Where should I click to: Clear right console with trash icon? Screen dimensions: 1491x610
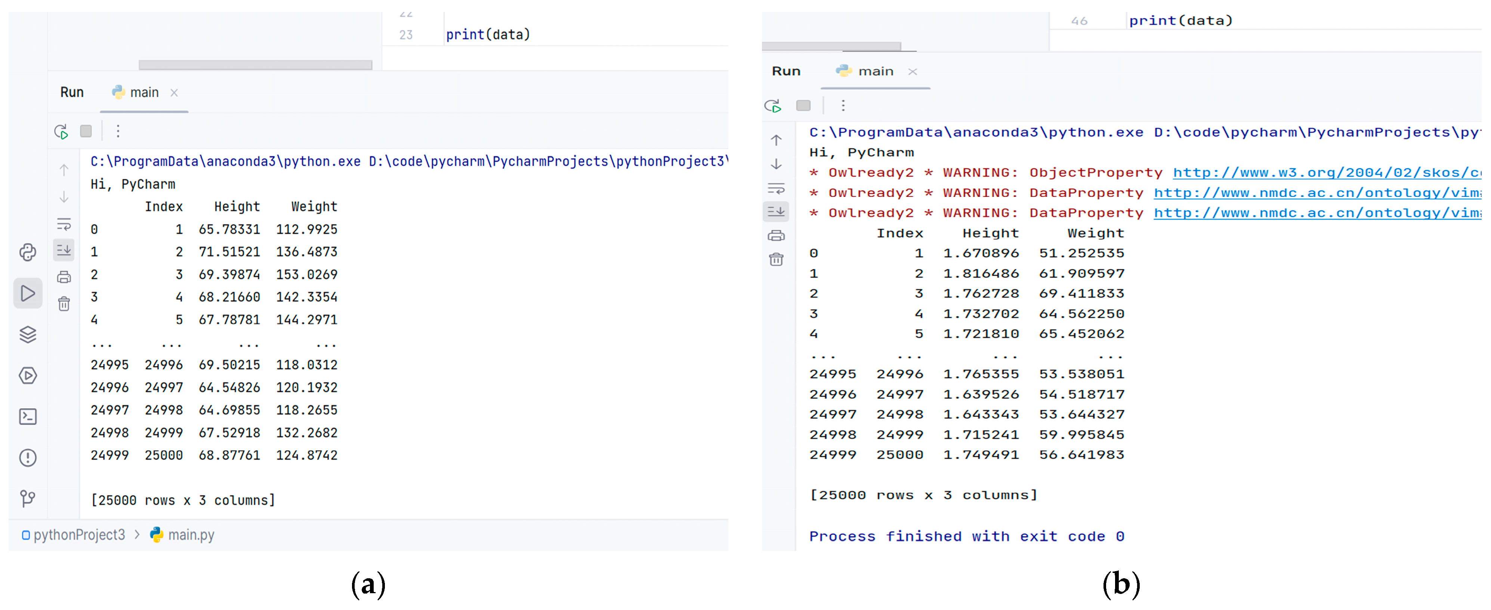click(777, 259)
